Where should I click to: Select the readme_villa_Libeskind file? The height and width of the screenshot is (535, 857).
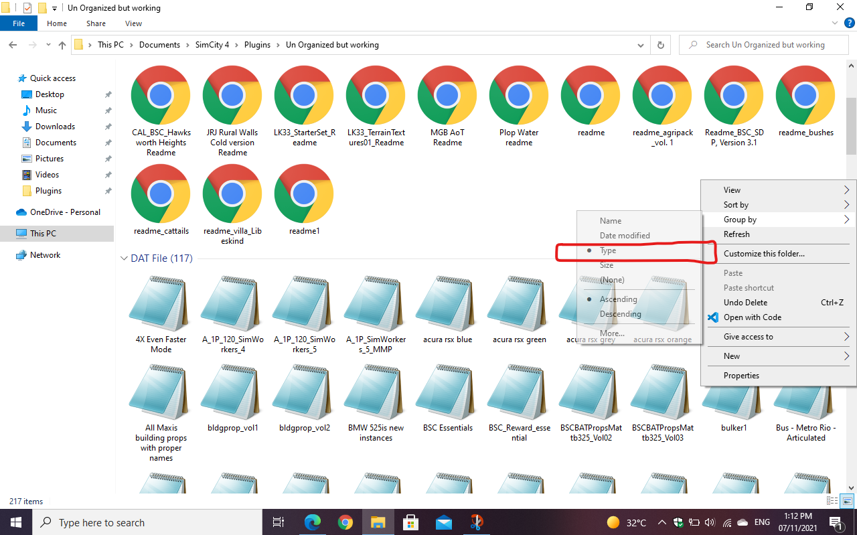[232, 204]
